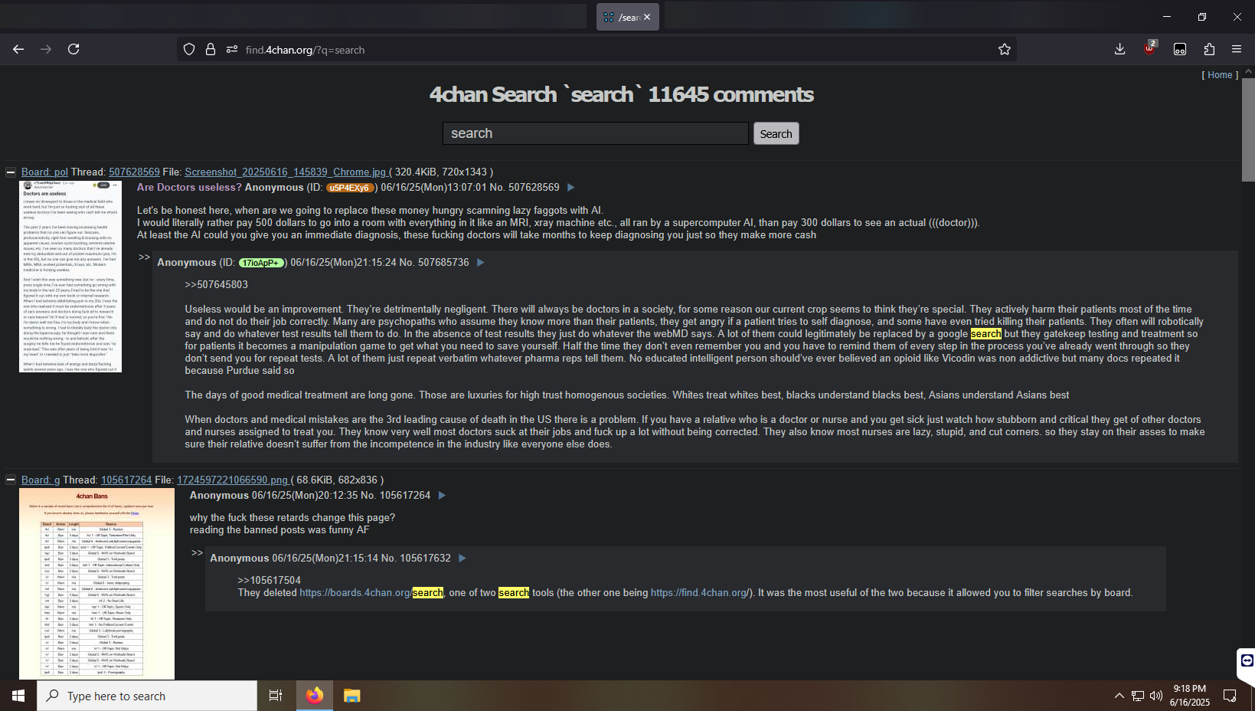The image size is (1255, 711).
Task: Open network status tray icon
Action: [x=1138, y=696]
